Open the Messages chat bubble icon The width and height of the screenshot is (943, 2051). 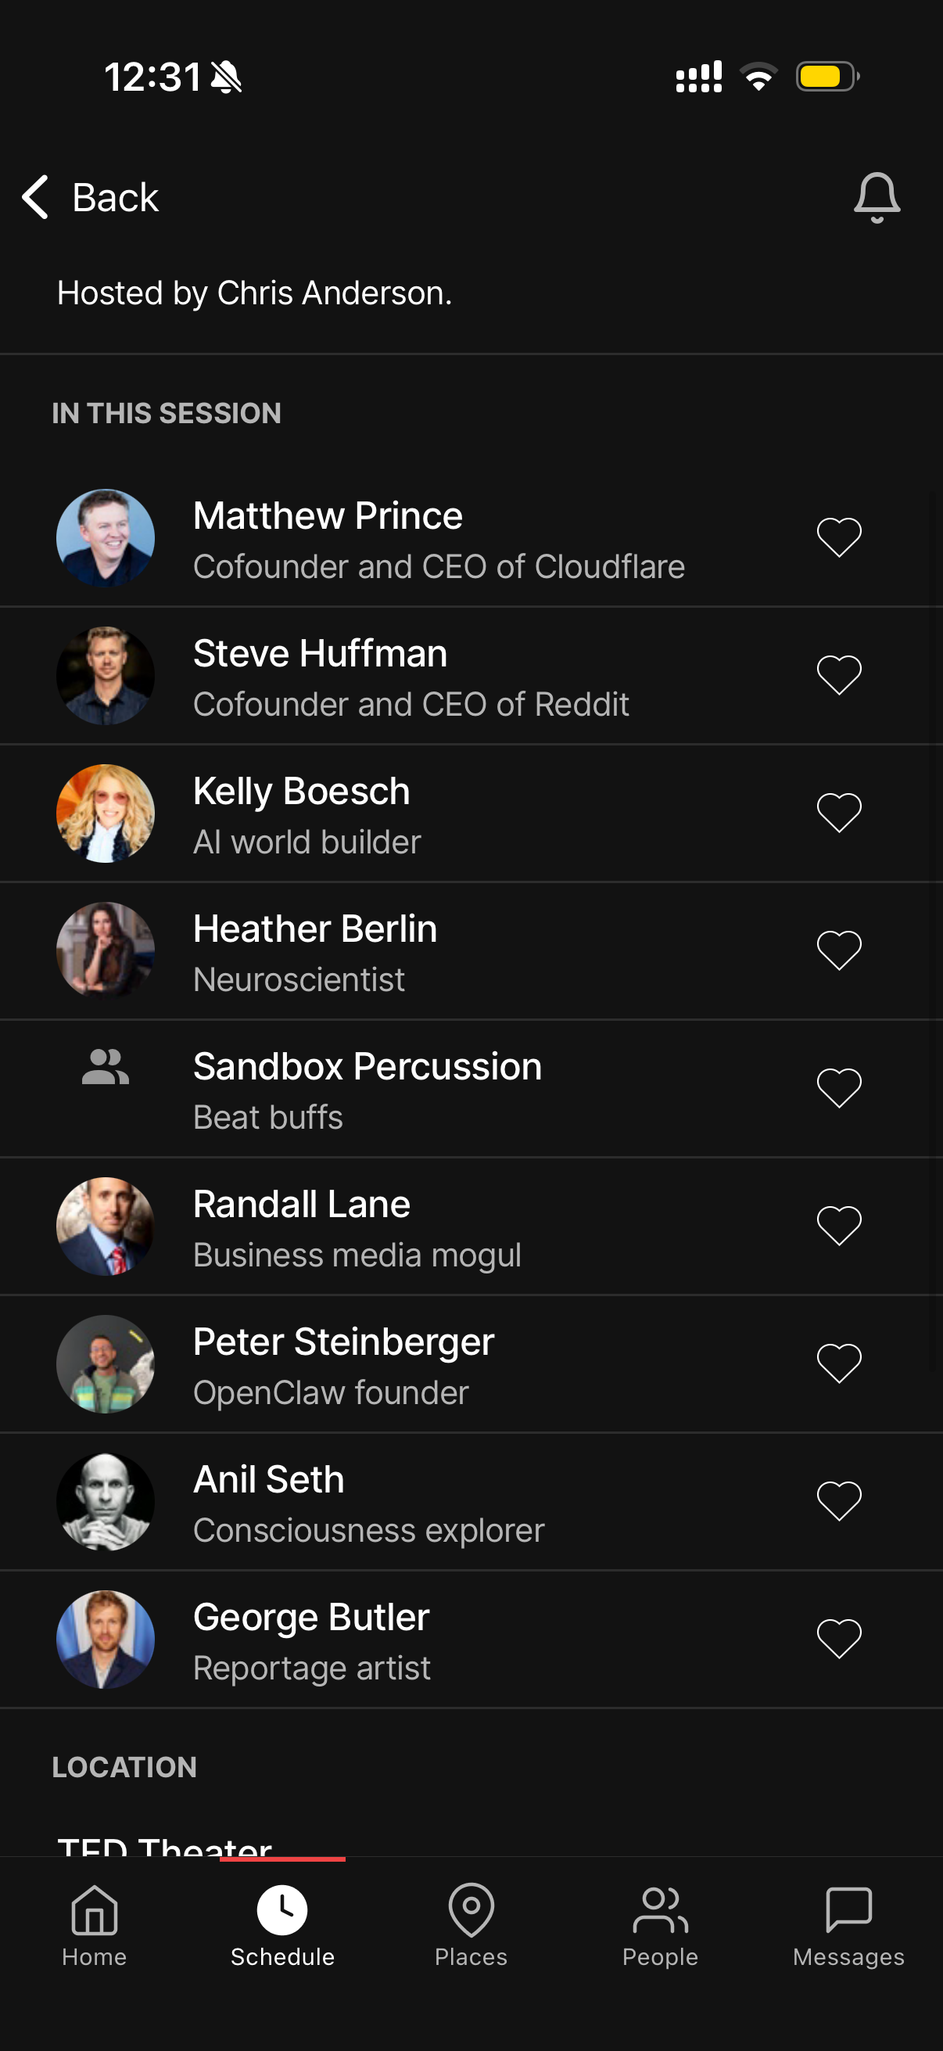848,1910
